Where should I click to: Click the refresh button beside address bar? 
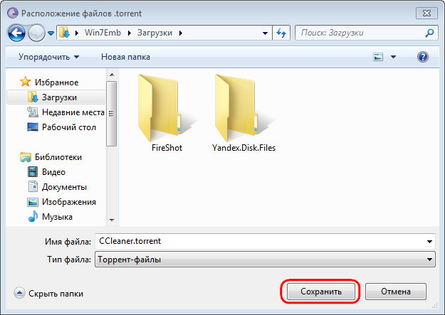pyautogui.click(x=281, y=33)
